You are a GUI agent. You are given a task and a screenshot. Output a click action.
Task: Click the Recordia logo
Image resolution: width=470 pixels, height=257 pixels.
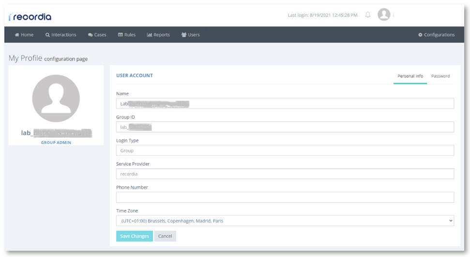click(x=30, y=17)
